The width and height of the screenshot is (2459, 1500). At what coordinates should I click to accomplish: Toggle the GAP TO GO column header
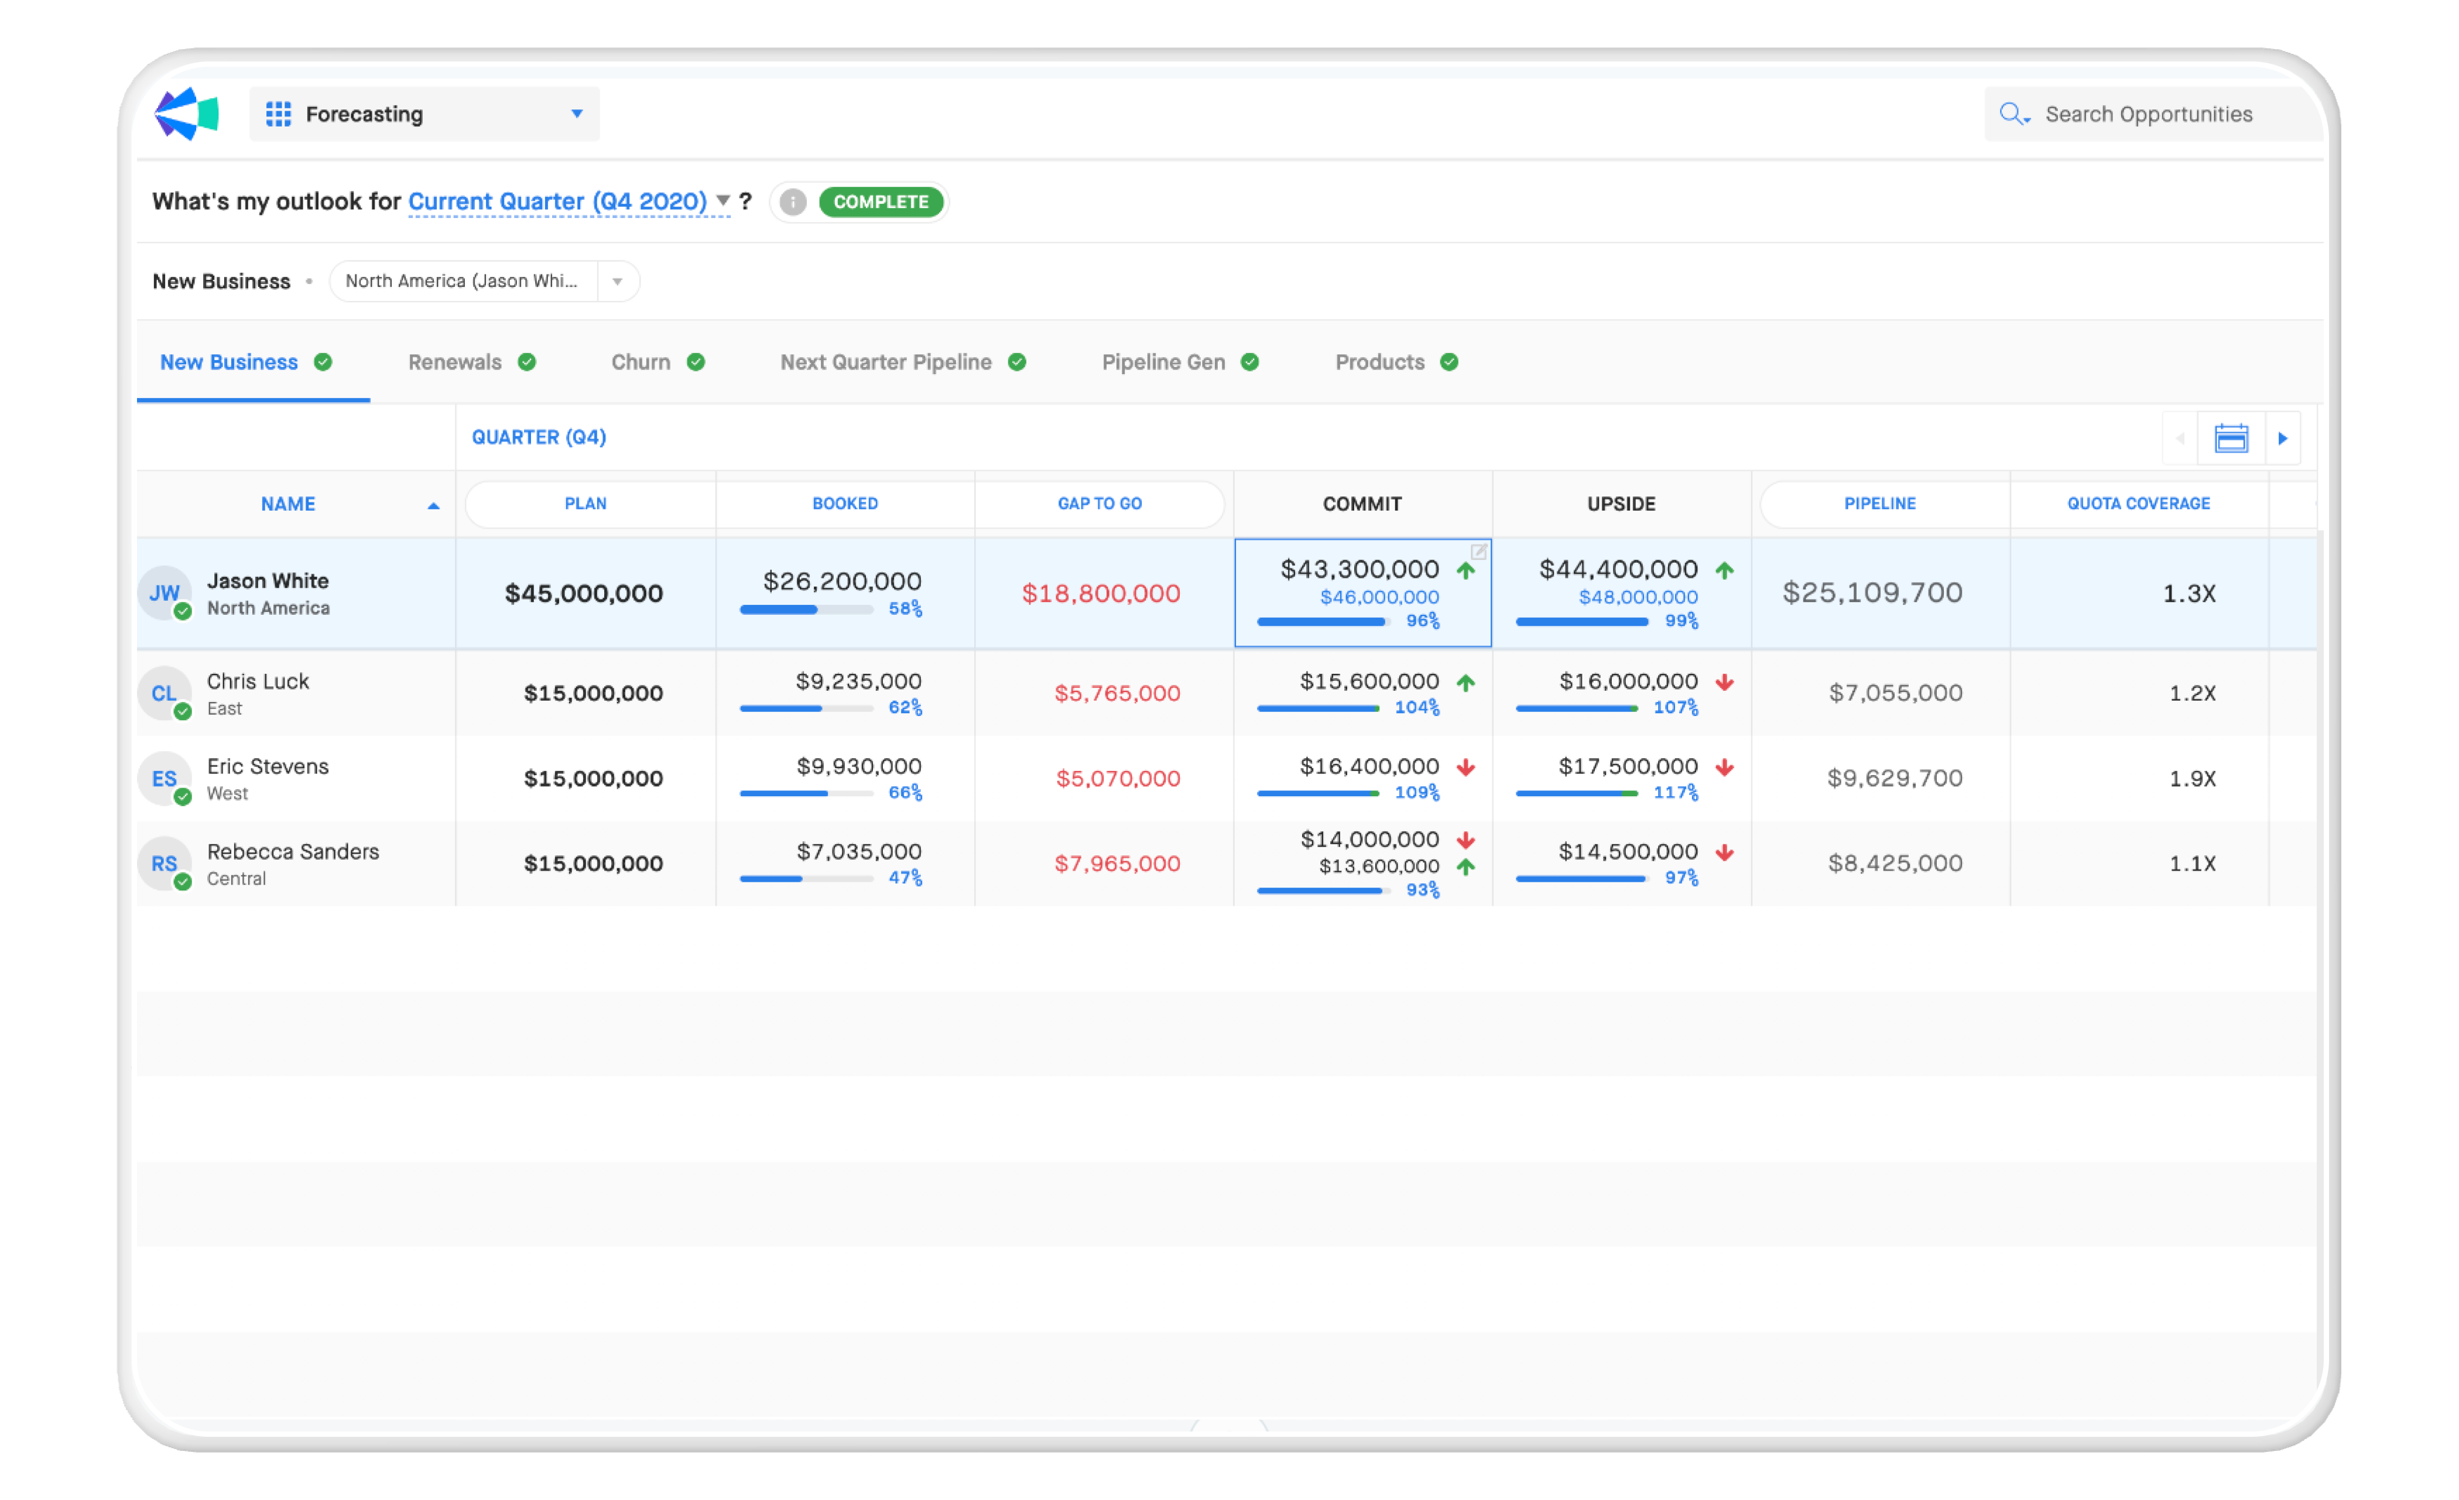pyautogui.click(x=1100, y=504)
